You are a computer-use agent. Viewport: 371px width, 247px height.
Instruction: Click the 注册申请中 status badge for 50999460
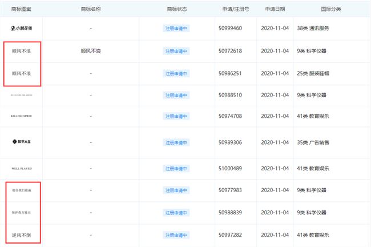176,29
